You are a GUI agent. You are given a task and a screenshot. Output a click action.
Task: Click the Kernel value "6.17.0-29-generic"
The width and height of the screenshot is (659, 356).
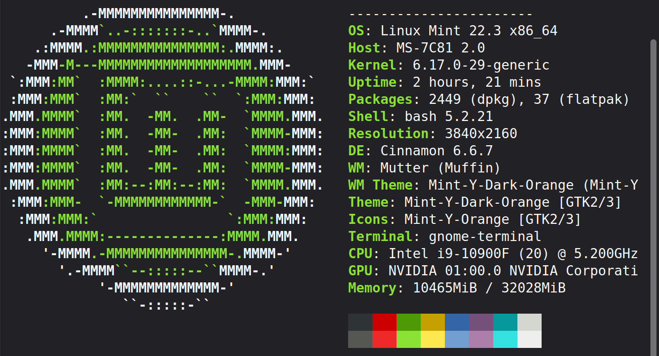pyautogui.click(x=481, y=66)
